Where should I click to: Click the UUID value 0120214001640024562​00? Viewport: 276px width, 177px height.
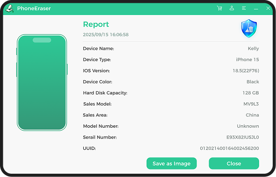coord(229,148)
